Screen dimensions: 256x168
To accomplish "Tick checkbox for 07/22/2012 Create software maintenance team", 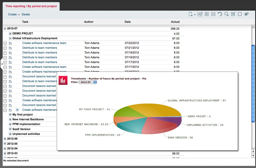I will 5,43.
